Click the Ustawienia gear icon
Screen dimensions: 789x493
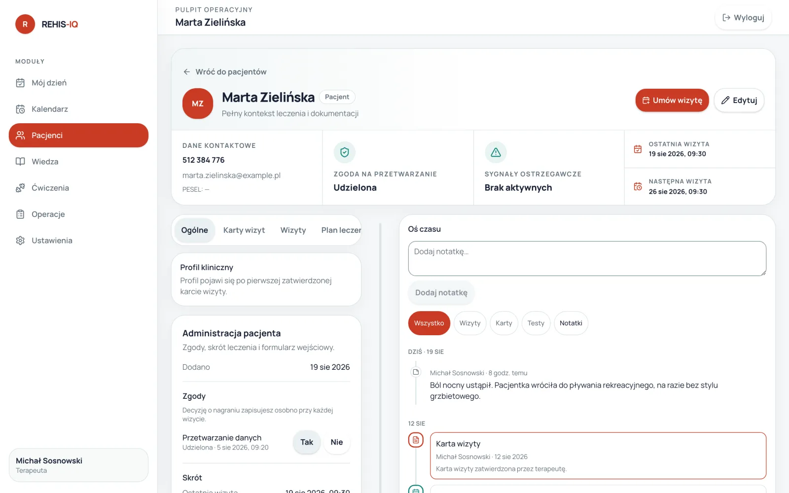click(x=20, y=241)
